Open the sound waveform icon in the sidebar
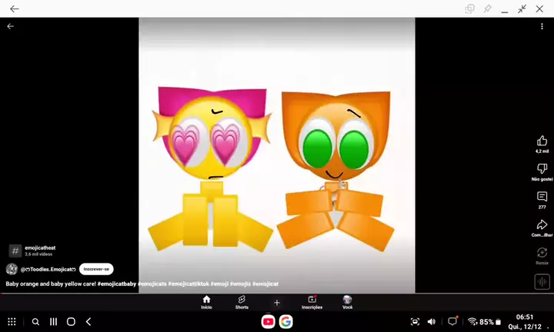554x332 pixels. [x=542, y=281]
